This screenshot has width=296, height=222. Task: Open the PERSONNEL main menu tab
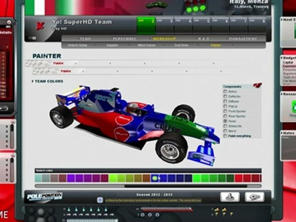coord(124,39)
